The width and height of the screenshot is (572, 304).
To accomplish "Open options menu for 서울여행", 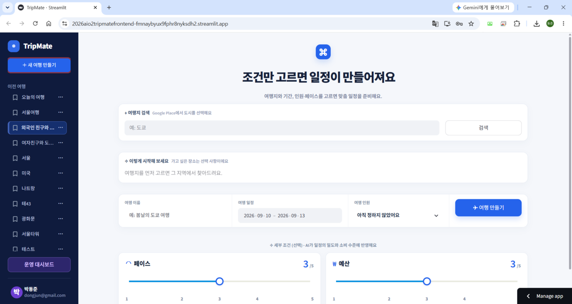I will point(61,112).
